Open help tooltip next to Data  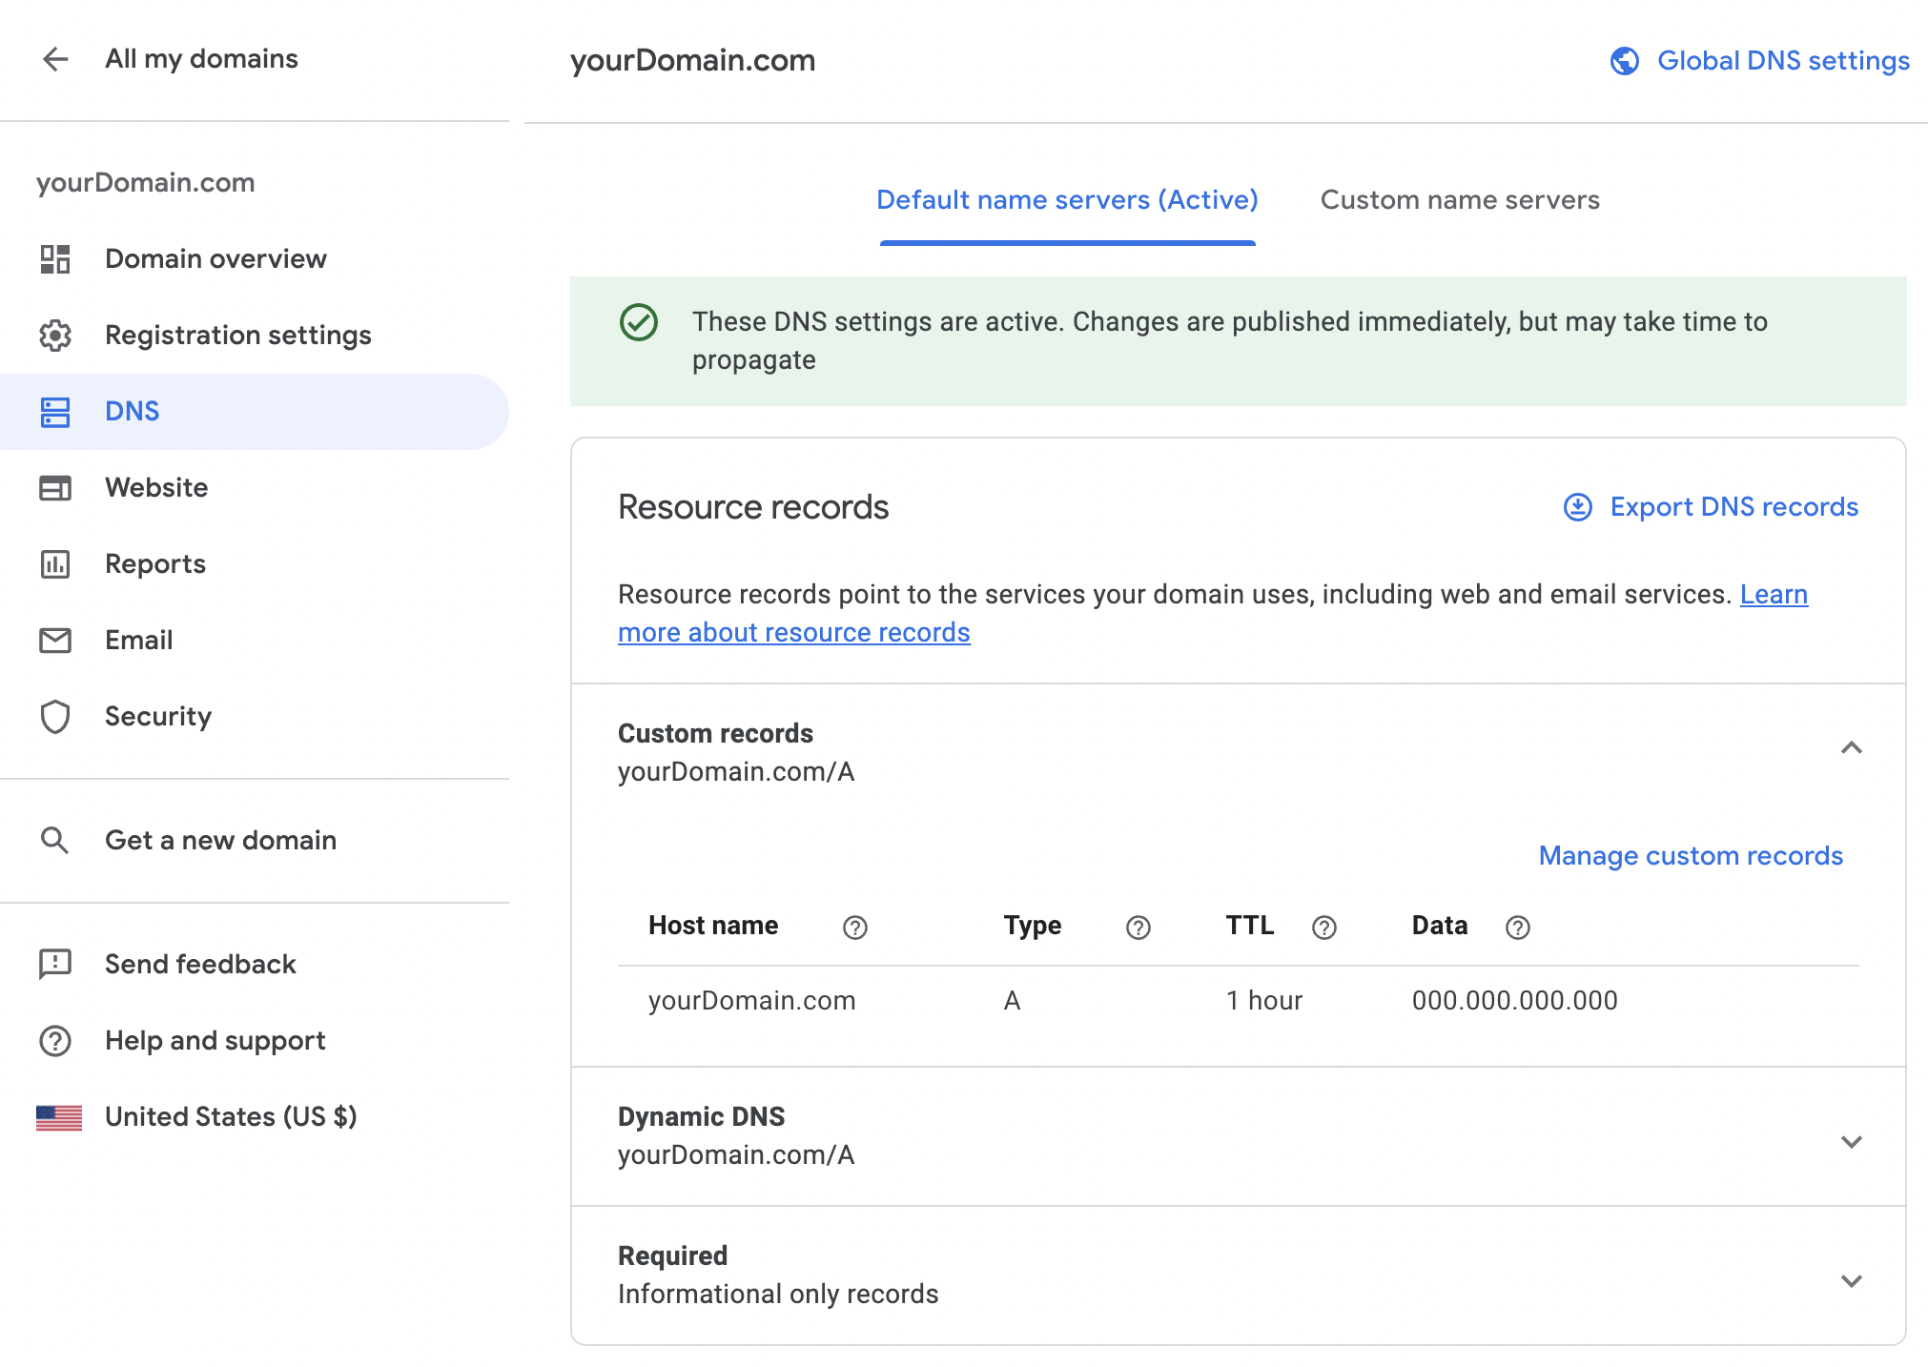pos(1518,928)
